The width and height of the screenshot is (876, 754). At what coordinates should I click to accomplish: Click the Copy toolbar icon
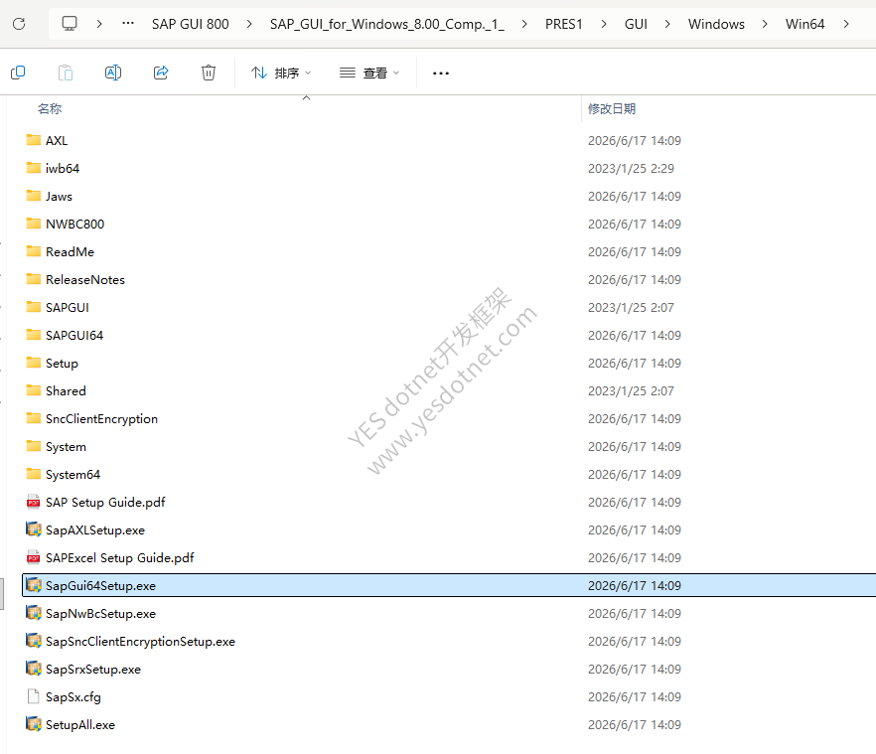18,73
